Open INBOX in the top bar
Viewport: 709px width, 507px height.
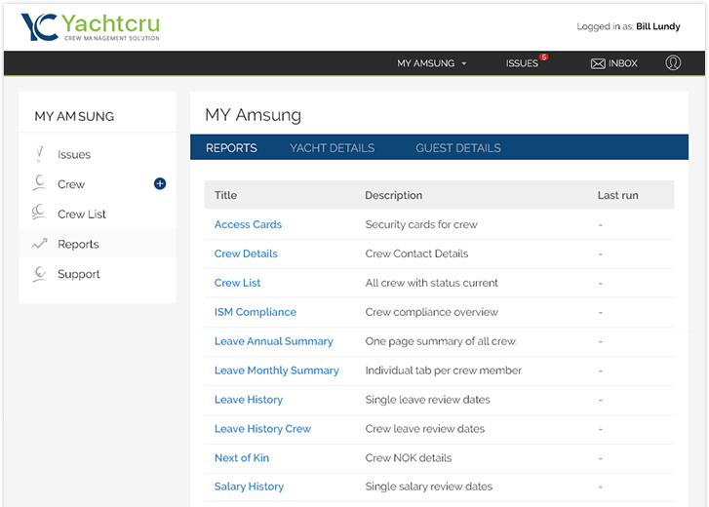tap(622, 63)
